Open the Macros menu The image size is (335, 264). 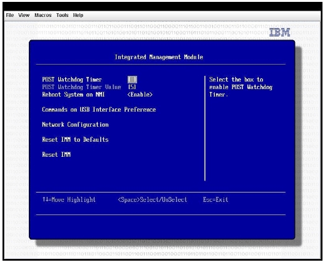tap(43, 15)
